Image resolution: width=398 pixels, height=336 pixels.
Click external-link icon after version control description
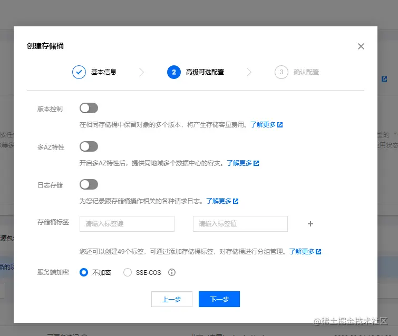pos(280,125)
